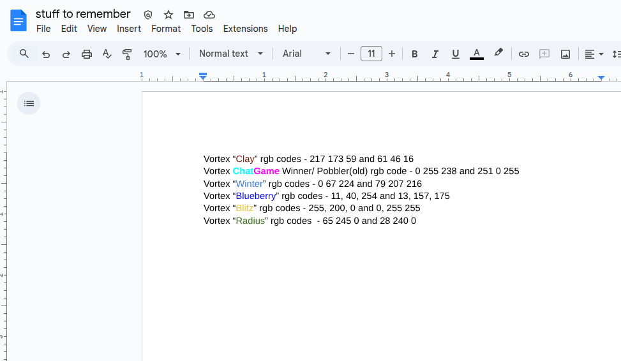
Task: Click the font size field
Action: 371,54
